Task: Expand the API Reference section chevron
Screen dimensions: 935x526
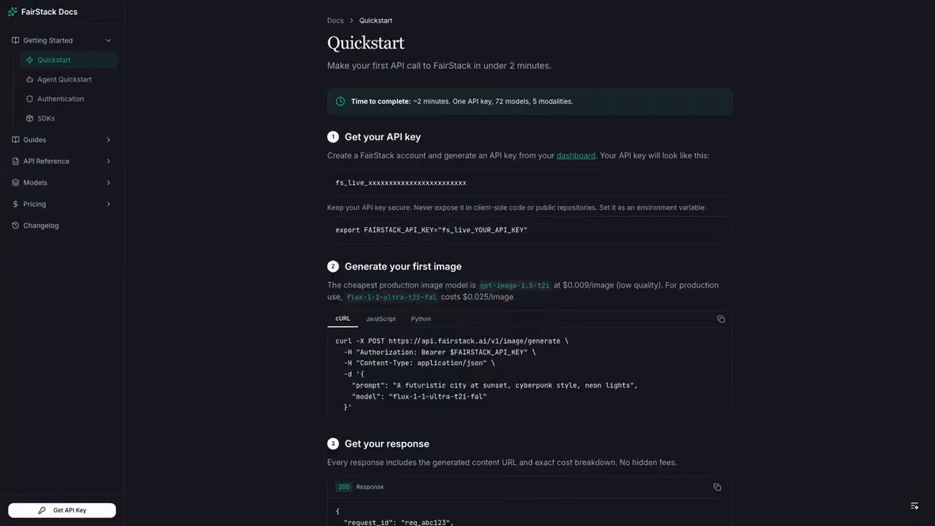Action: pyautogui.click(x=109, y=161)
